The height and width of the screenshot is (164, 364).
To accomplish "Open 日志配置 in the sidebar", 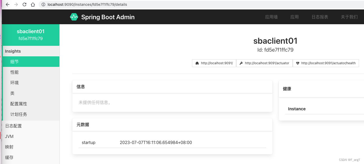I will [x=31, y=126].
